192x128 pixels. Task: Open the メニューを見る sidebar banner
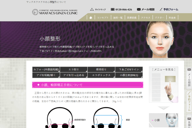[164, 84]
